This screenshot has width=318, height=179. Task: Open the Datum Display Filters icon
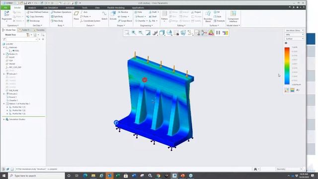(x=190, y=33)
